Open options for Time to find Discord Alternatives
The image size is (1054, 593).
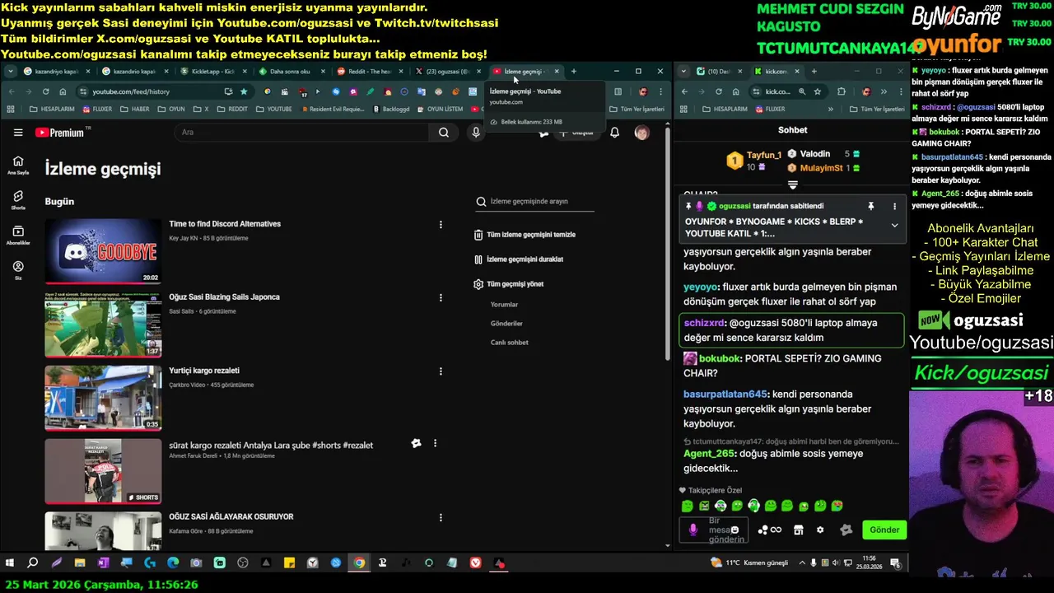(441, 225)
